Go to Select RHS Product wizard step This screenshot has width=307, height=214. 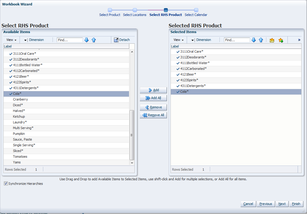tap(166, 10)
